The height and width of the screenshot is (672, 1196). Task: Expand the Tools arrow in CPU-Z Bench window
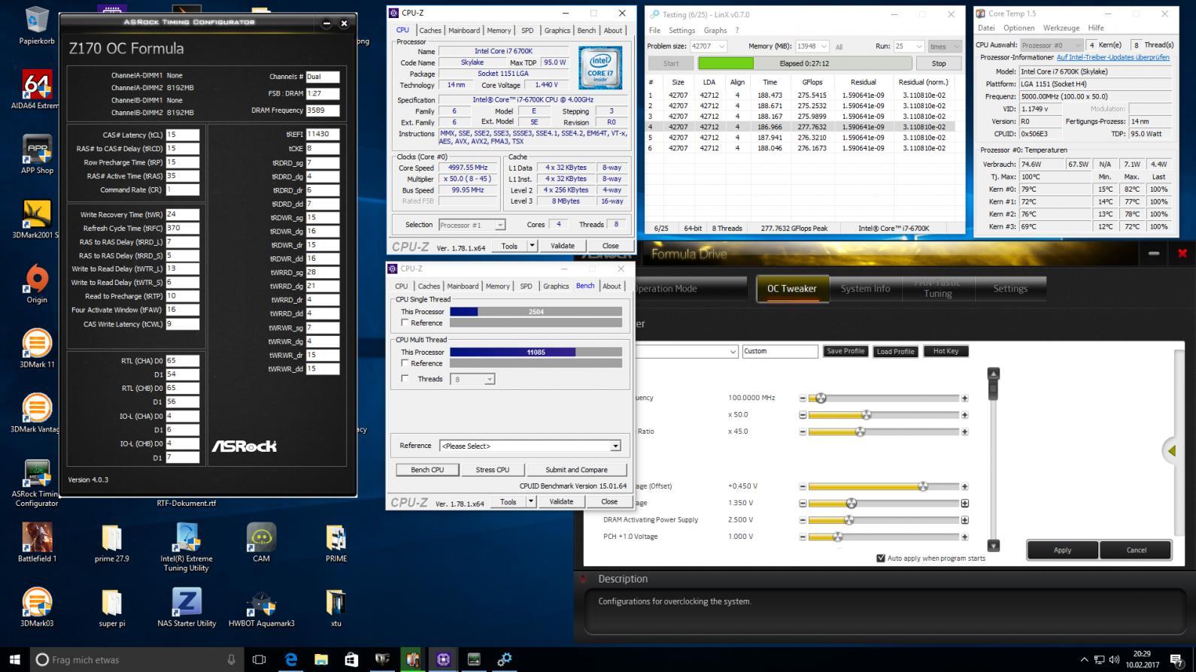click(x=530, y=501)
